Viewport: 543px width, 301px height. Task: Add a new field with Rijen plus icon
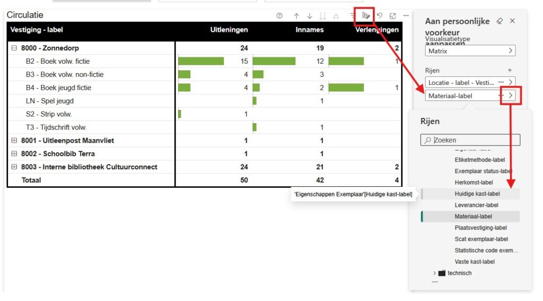pyautogui.click(x=510, y=70)
